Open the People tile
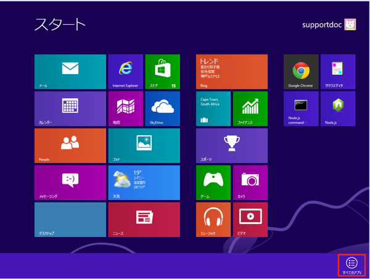Image resolution: width=370 pixels, height=279 pixels. 70,146
